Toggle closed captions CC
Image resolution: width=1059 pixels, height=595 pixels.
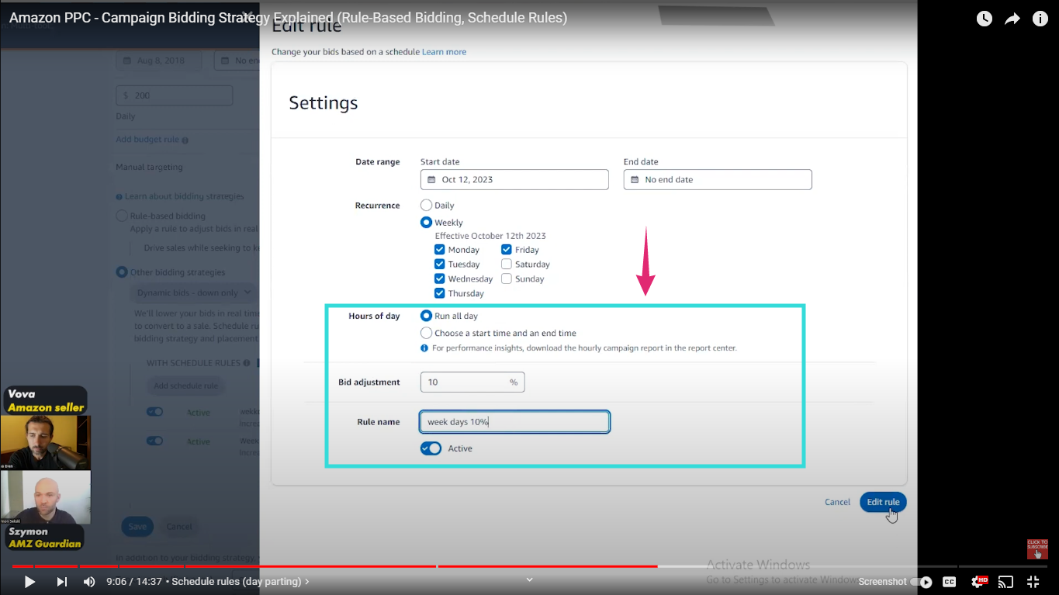[949, 581]
